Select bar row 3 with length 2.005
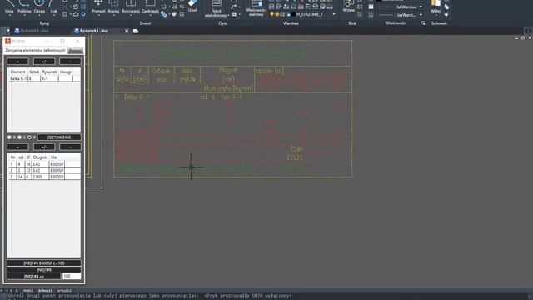Screen dimensions: 533x300 tap(44, 177)
